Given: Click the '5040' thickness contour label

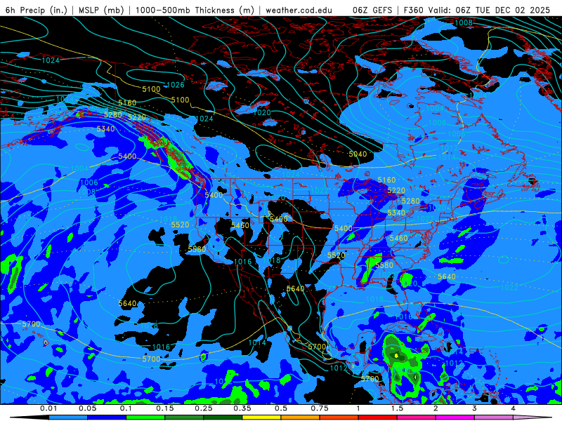Looking at the screenshot, I should 358,154.
